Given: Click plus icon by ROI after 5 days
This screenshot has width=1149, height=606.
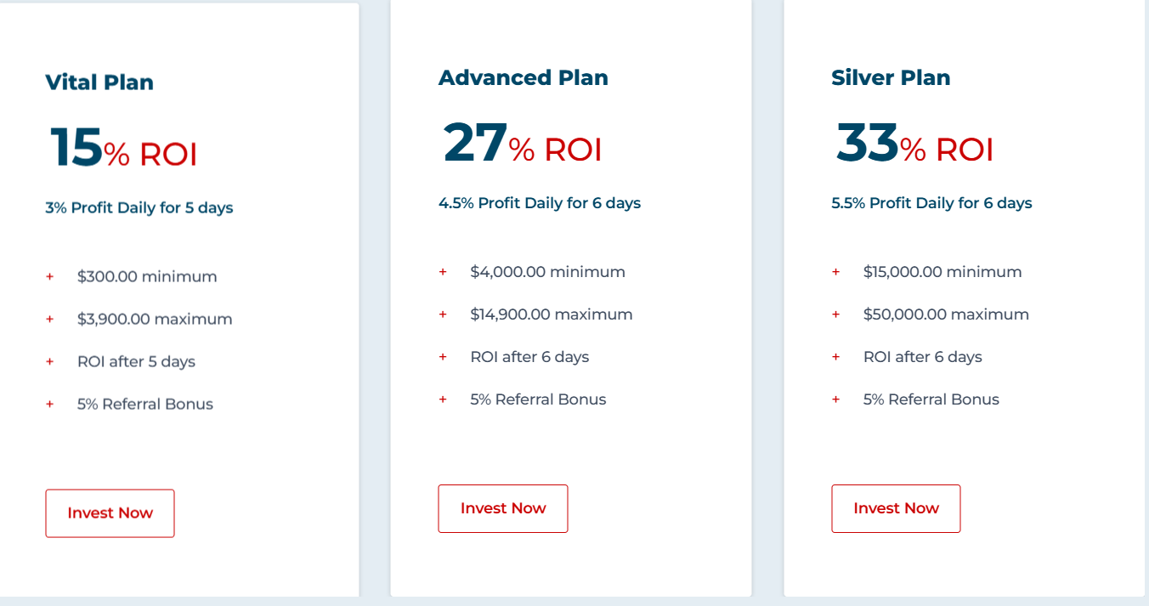Looking at the screenshot, I should [50, 362].
